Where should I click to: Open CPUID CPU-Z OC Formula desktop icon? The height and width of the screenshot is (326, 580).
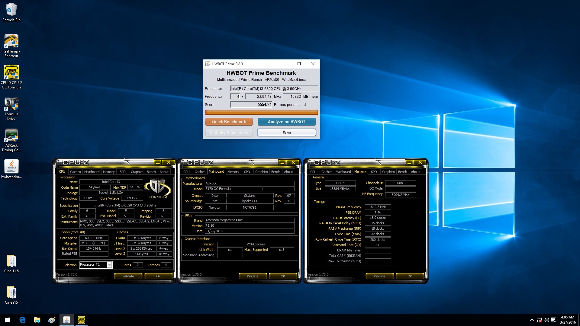point(11,77)
